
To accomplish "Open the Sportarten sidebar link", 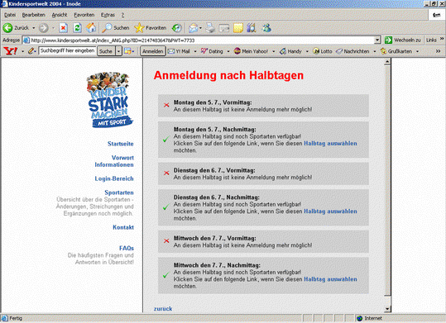I will click(119, 192).
